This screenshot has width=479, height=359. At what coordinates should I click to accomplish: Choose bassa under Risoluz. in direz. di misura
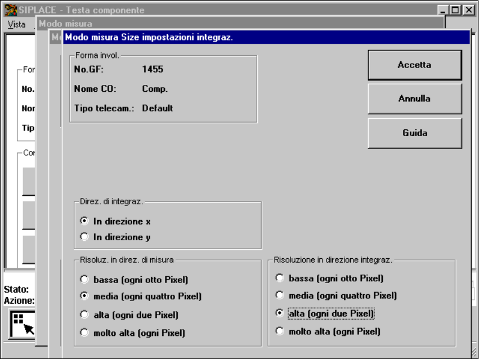[84, 279]
